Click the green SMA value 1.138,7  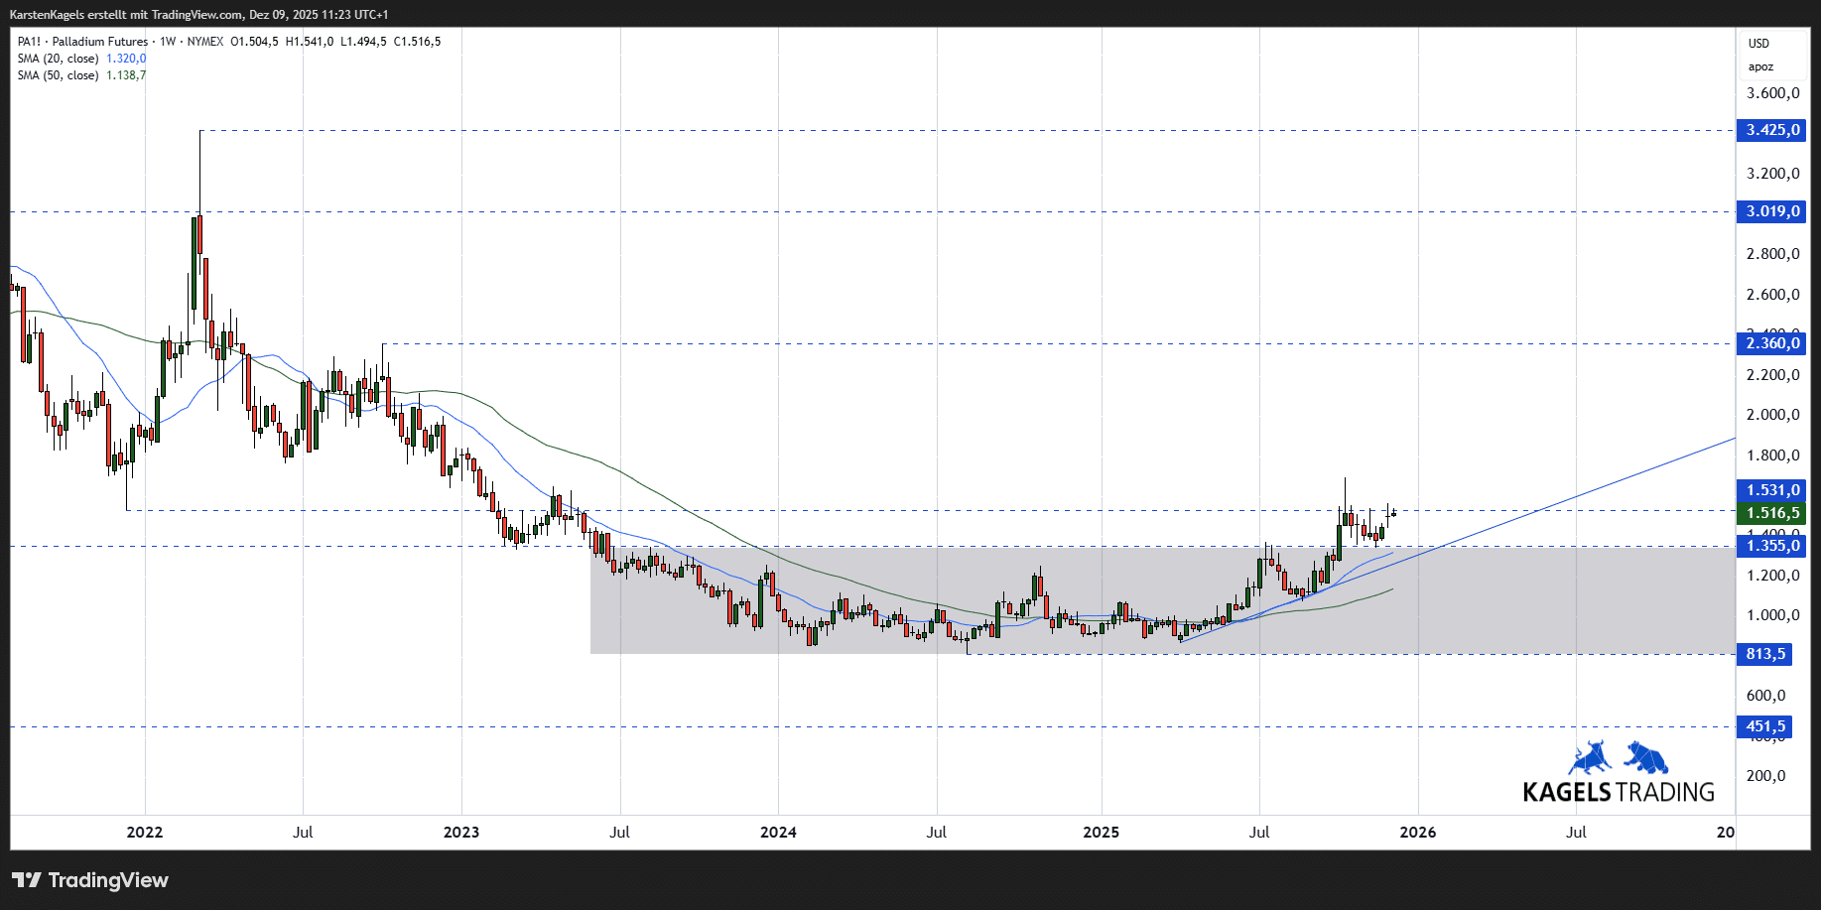(x=126, y=74)
